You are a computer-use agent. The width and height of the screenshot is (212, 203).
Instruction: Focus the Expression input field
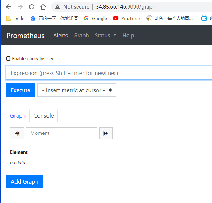tap(109, 73)
